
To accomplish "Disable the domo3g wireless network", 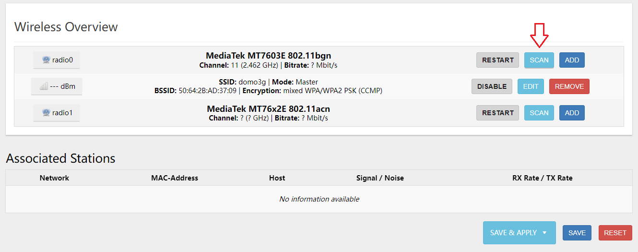I will (492, 86).
